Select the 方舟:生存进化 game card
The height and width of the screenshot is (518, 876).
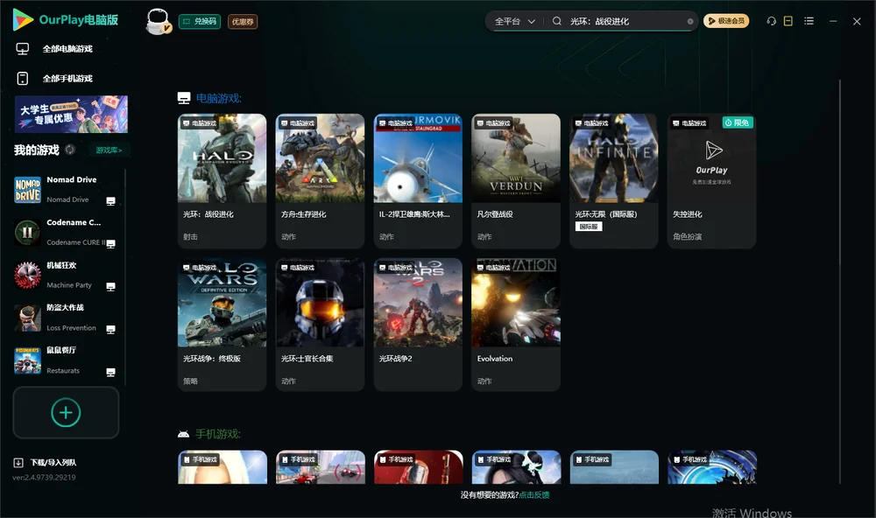(x=320, y=181)
